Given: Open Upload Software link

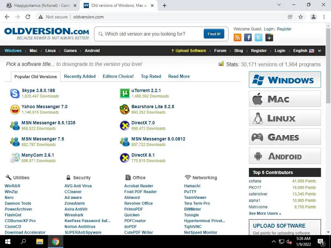Looking at the screenshot, I should click(189, 51).
